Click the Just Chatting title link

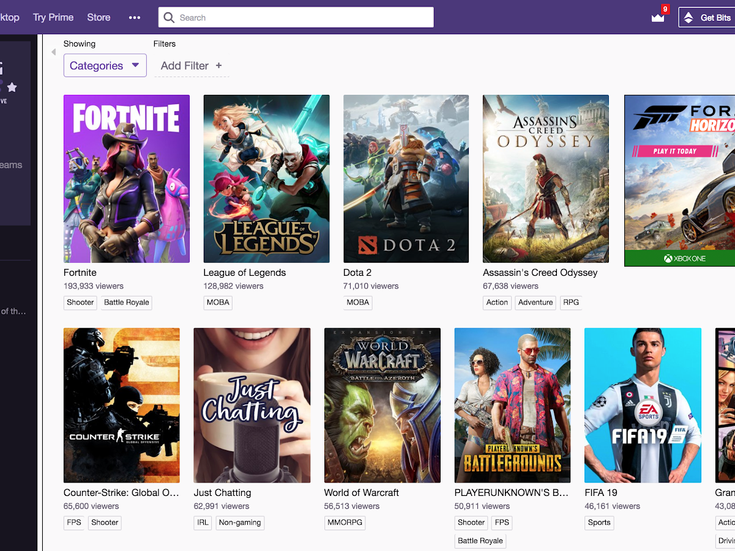click(223, 493)
